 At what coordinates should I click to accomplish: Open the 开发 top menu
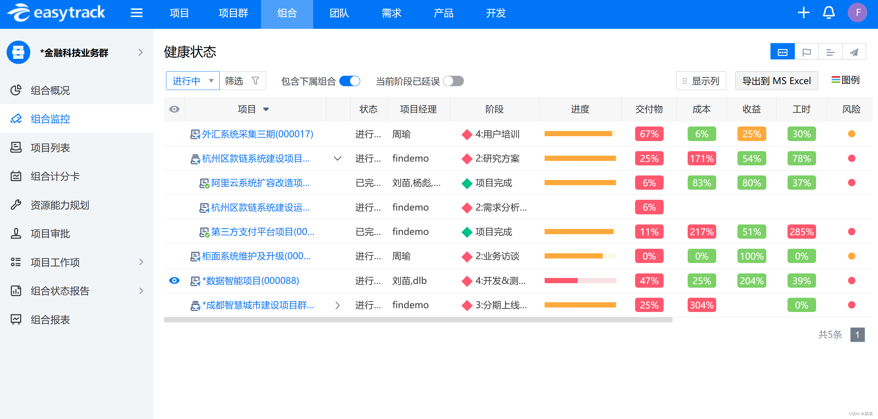[496, 13]
